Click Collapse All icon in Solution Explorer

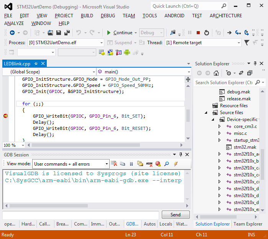coord(250,73)
